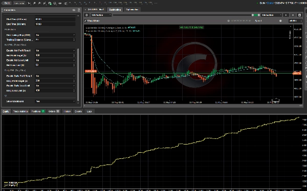Click the toolbar icon with green badge

click(50, 3)
